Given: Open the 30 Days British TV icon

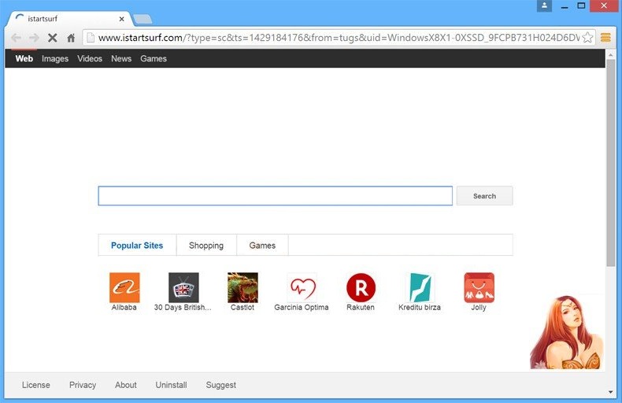Looking at the screenshot, I should pos(183,287).
